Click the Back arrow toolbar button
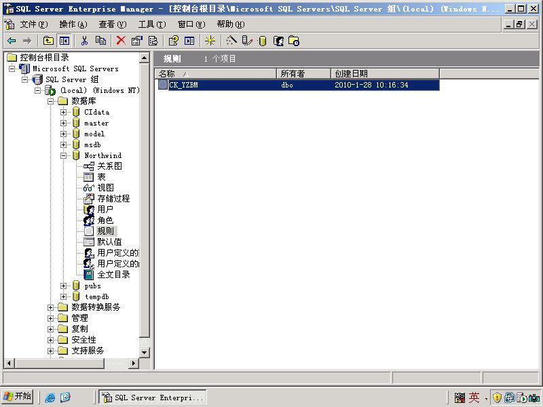Viewport: 543px width, 407px height. [12, 41]
